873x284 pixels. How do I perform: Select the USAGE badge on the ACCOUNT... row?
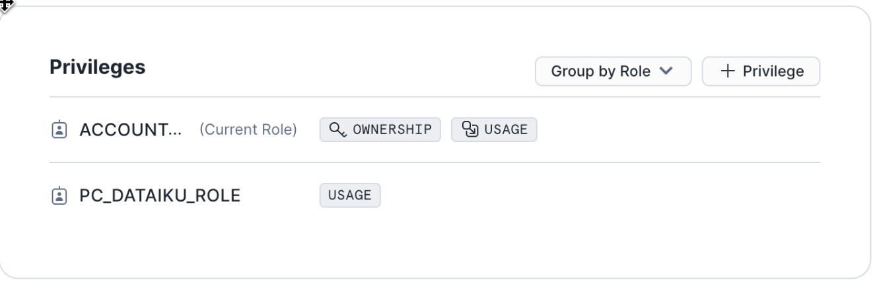(x=494, y=129)
